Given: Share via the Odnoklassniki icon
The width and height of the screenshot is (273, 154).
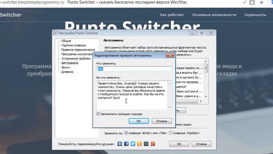Looking at the screenshot, I should pyautogui.click(x=139, y=144).
